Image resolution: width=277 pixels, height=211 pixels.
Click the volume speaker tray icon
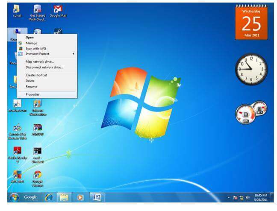pos(248,198)
